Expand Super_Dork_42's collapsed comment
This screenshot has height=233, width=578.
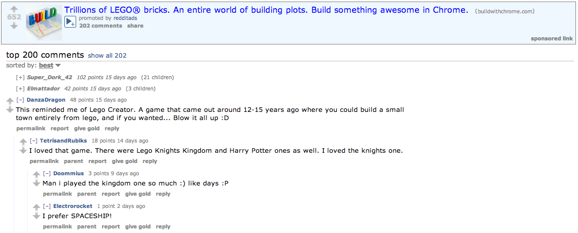click(x=20, y=78)
